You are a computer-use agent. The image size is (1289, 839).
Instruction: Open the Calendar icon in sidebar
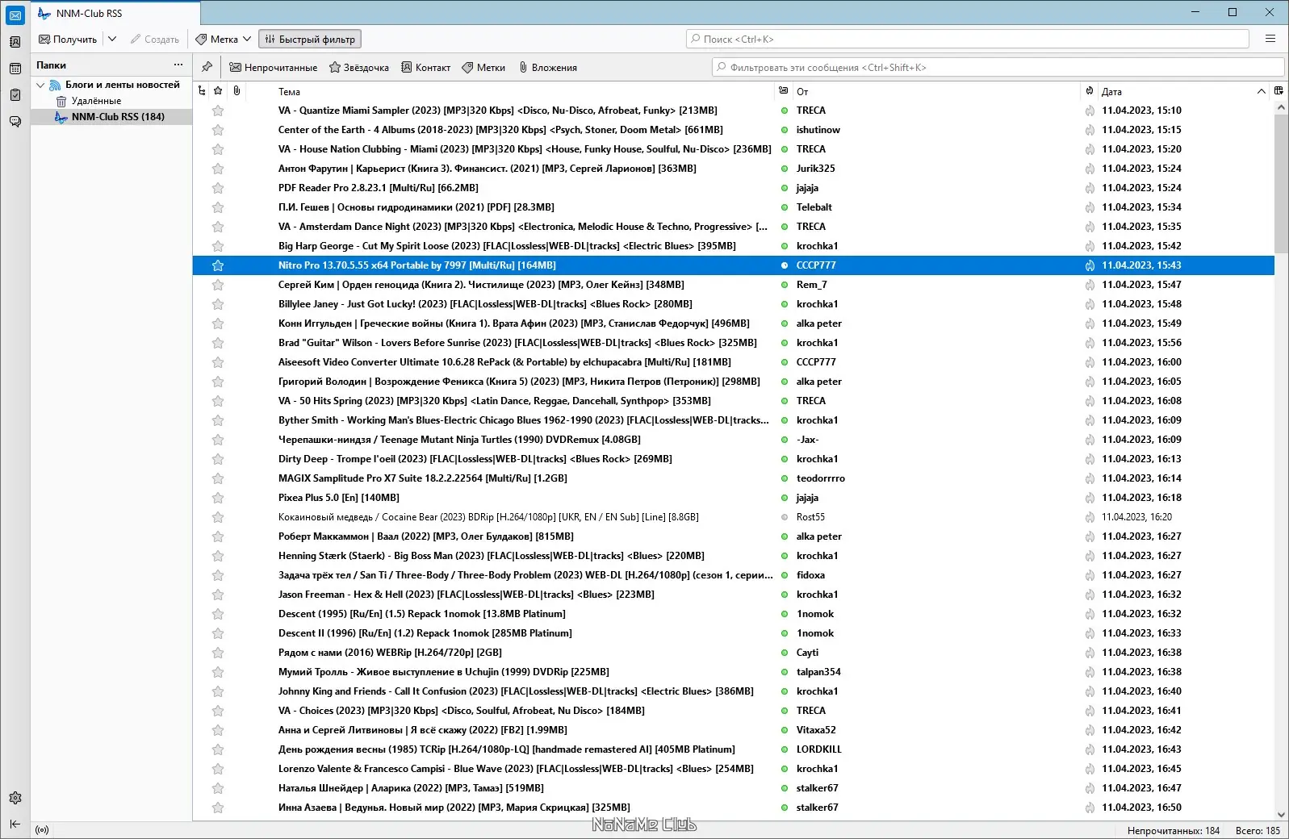point(15,69)
